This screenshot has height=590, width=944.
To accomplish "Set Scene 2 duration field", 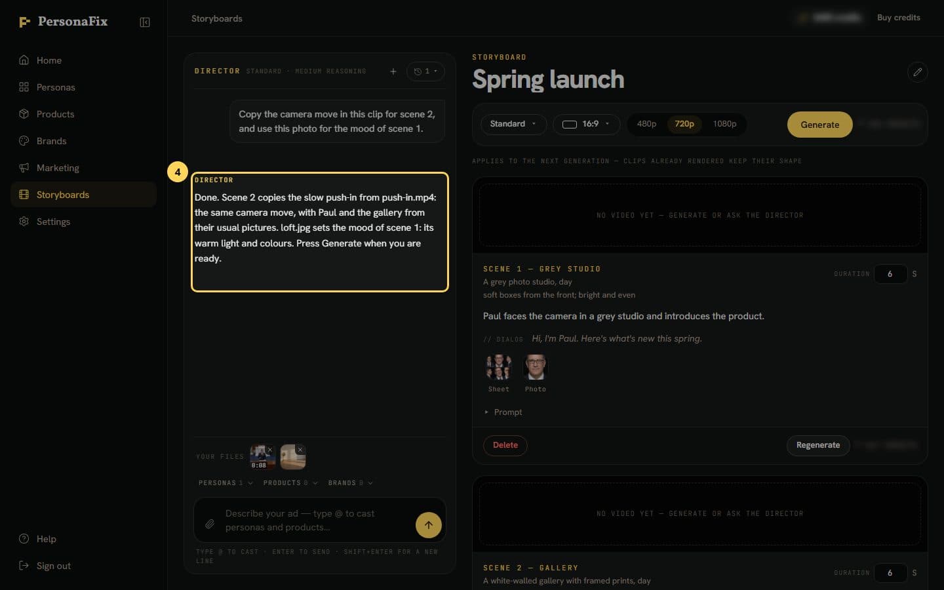I will [x=890, y=573].
